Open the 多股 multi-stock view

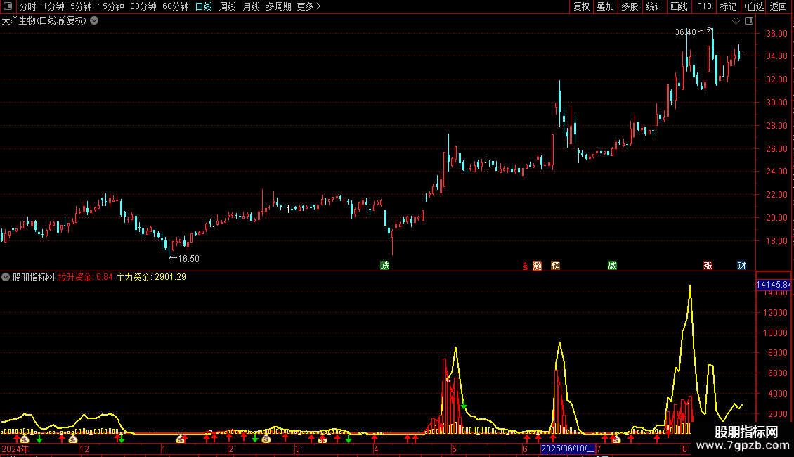[x=630, y=6]
